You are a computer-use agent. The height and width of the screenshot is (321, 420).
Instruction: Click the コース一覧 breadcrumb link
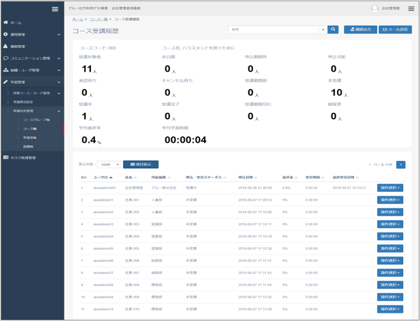(x=98, y=19)
